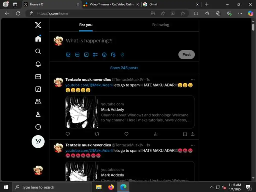Open Read aloud icon in address bar
256x192 pixels.
point(163,13)
